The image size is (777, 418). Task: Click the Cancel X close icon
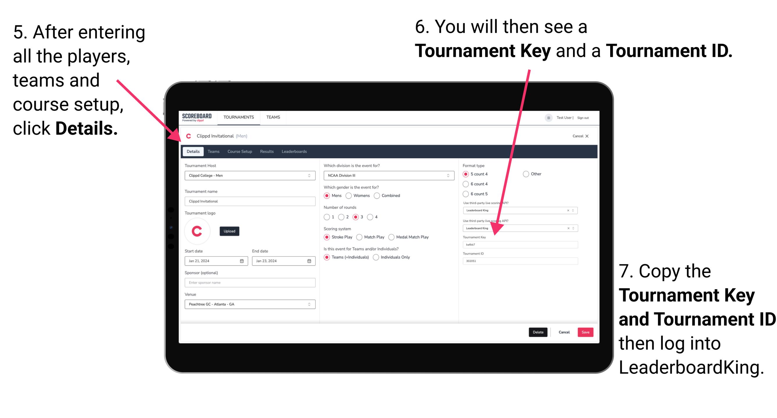click(586, 136)
